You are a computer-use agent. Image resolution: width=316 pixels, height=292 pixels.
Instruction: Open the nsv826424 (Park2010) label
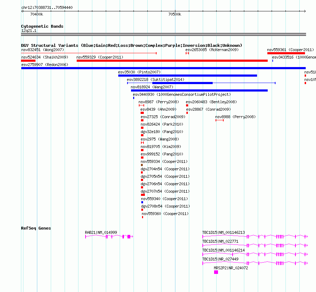coord(162,124)
